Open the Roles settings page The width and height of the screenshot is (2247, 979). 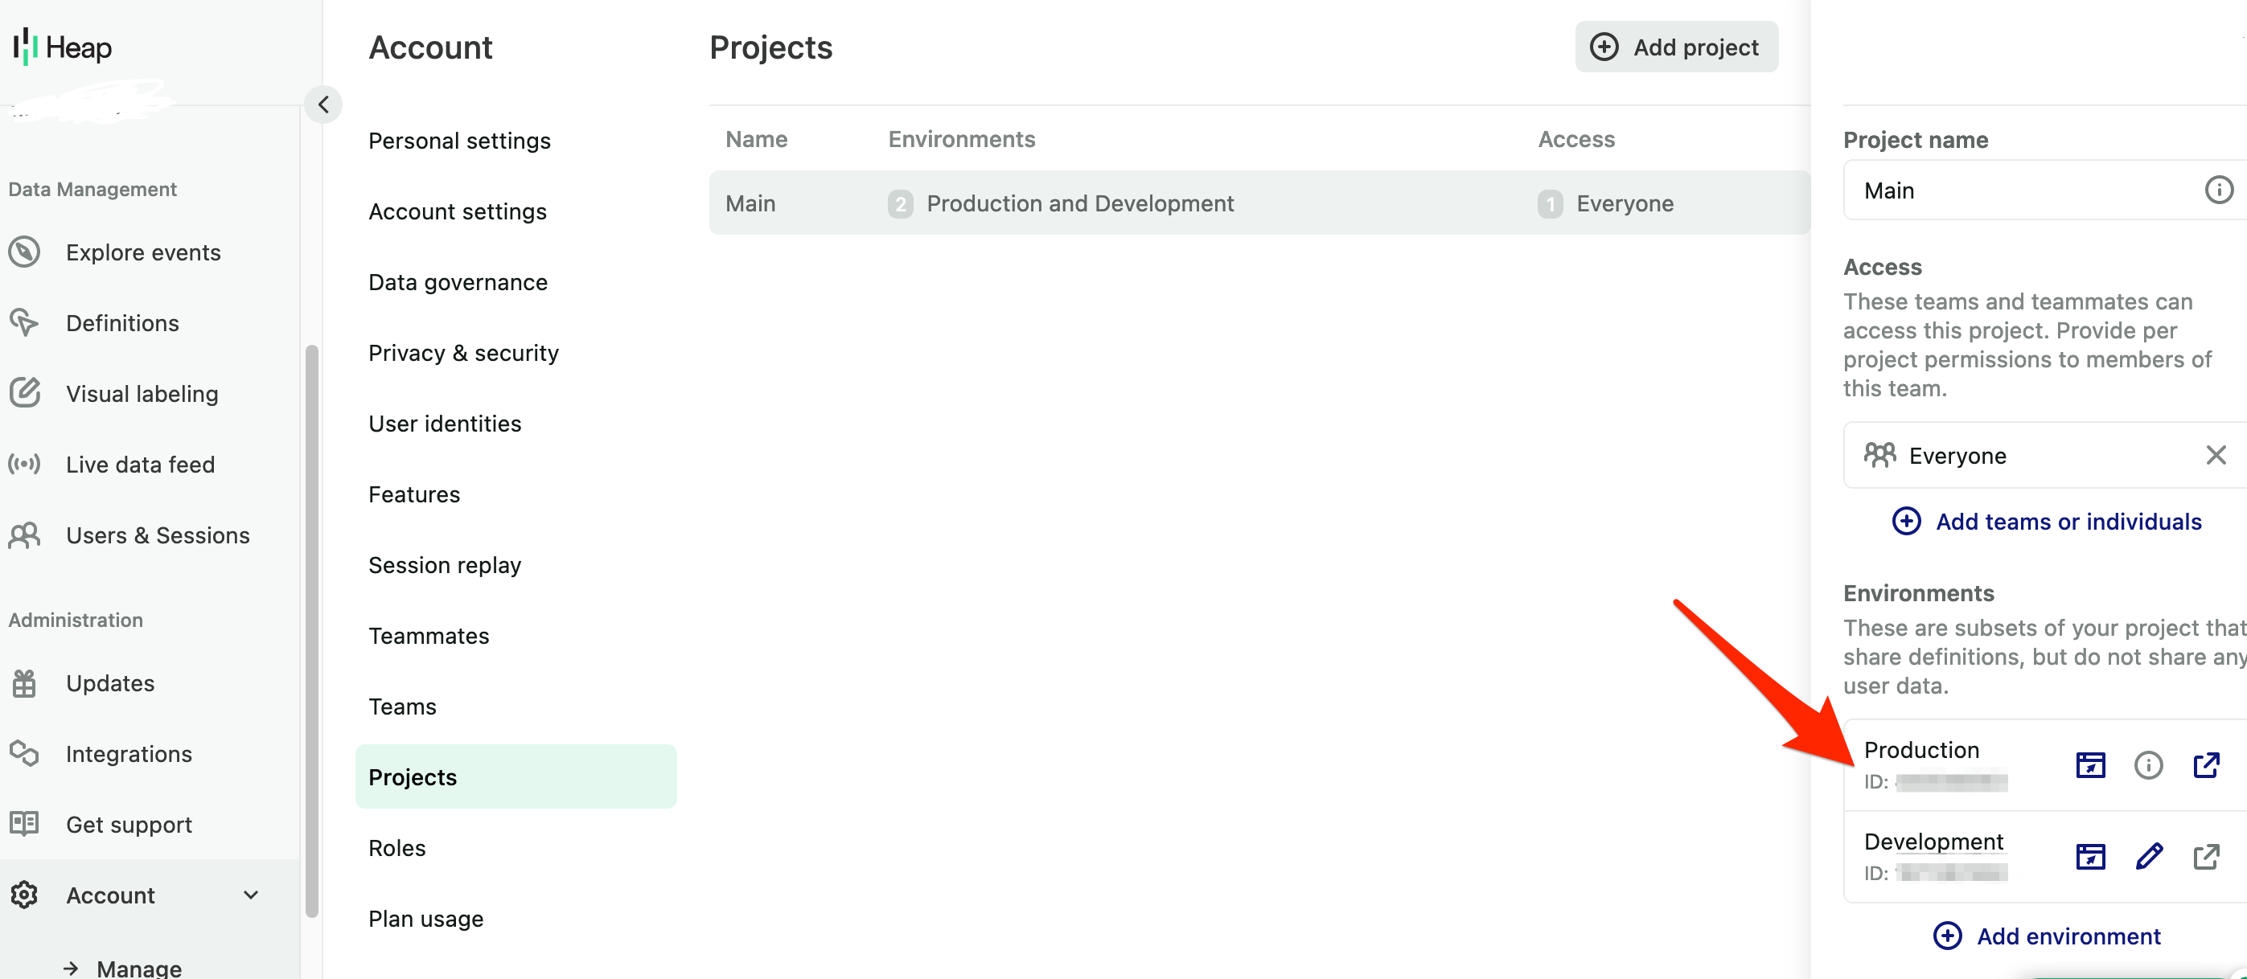click(x=397, y=848)
